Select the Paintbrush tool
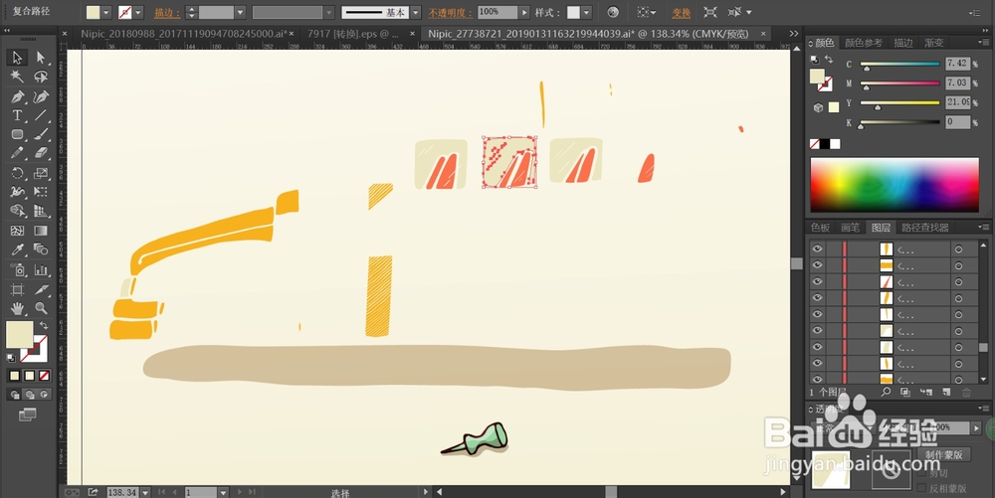 tap(41, 134)
